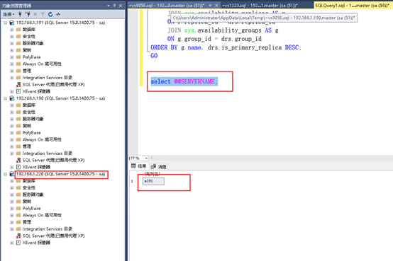This screenshot has width=393, height=261.
Task: Open the Object Explorer window options arrow
Action: (x=109, y=6)
